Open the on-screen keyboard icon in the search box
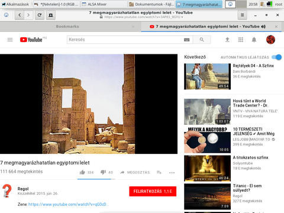284x213 pixels. [x=186, y=40]
